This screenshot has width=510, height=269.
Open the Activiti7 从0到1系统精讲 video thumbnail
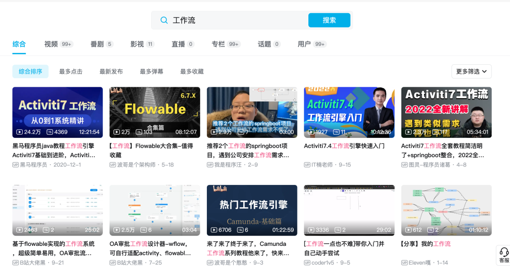coord(58,112)
